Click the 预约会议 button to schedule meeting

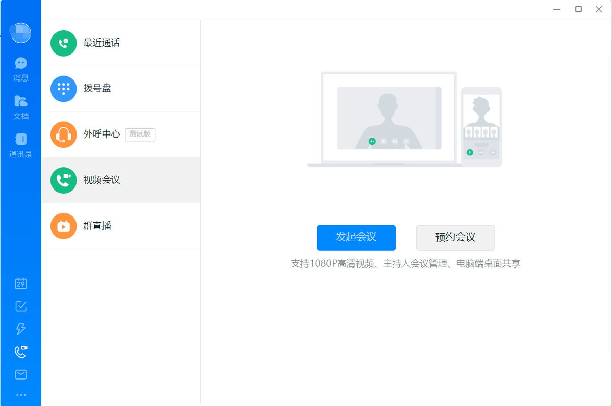click(x=455, y=237)
